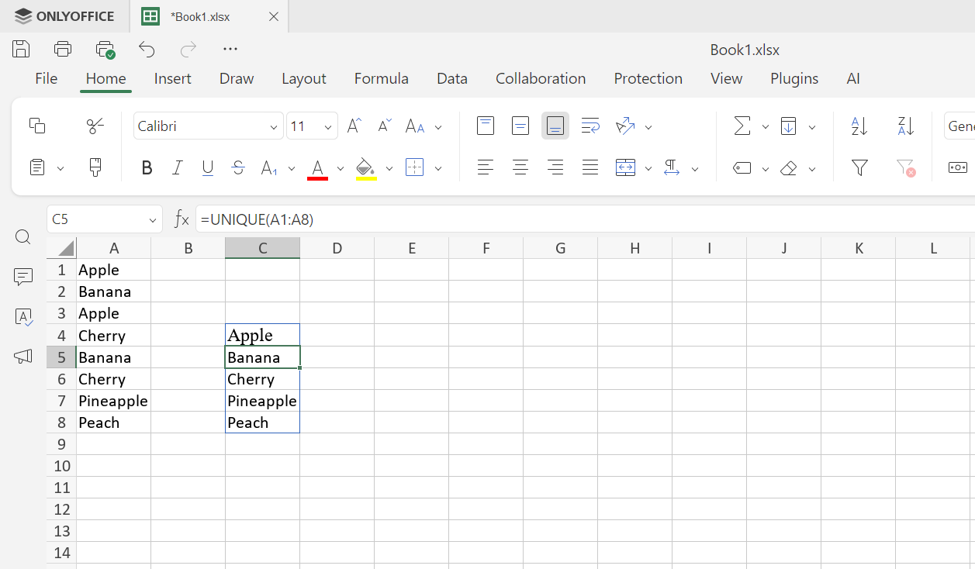
Task: Apply the yellow fill color swatch
Action: pos(365,167)
